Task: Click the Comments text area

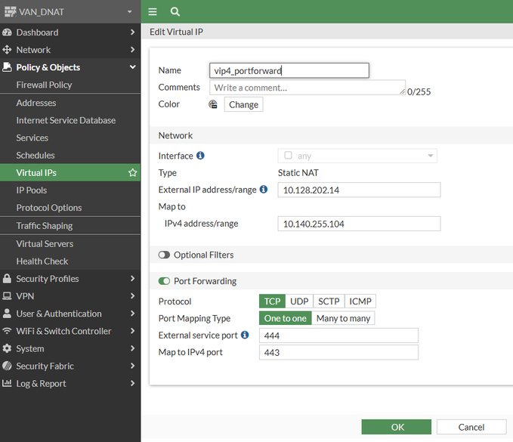Action: (x=307, y=88)
